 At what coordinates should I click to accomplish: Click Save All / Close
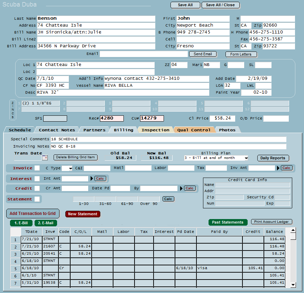tap(220, 5)
